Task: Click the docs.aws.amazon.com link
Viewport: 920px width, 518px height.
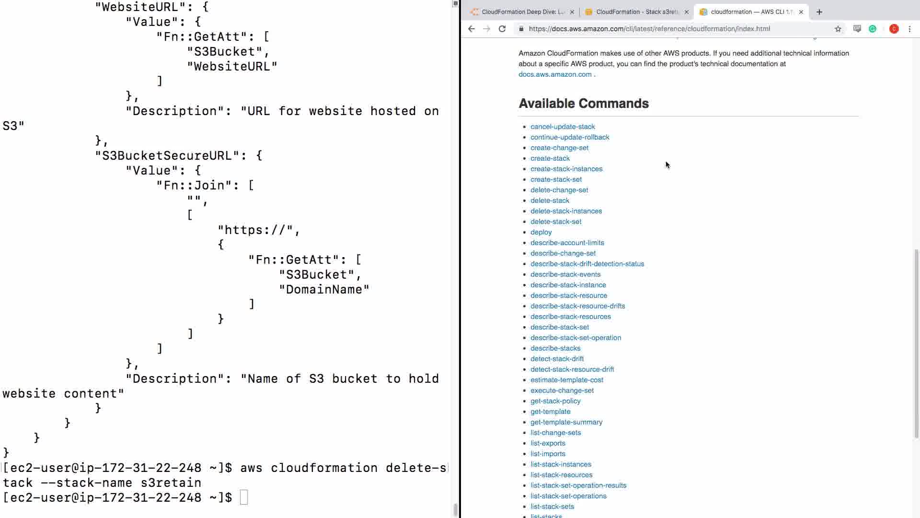Action: click(555, 74)
